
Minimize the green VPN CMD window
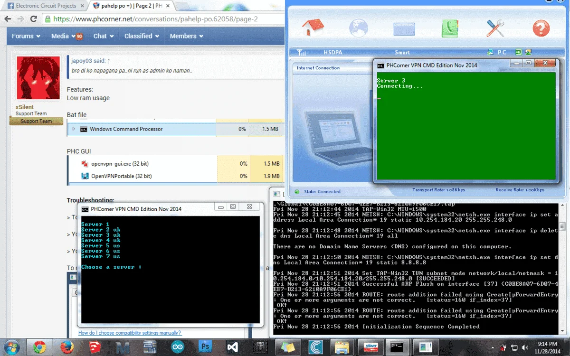tap(516, 63)
